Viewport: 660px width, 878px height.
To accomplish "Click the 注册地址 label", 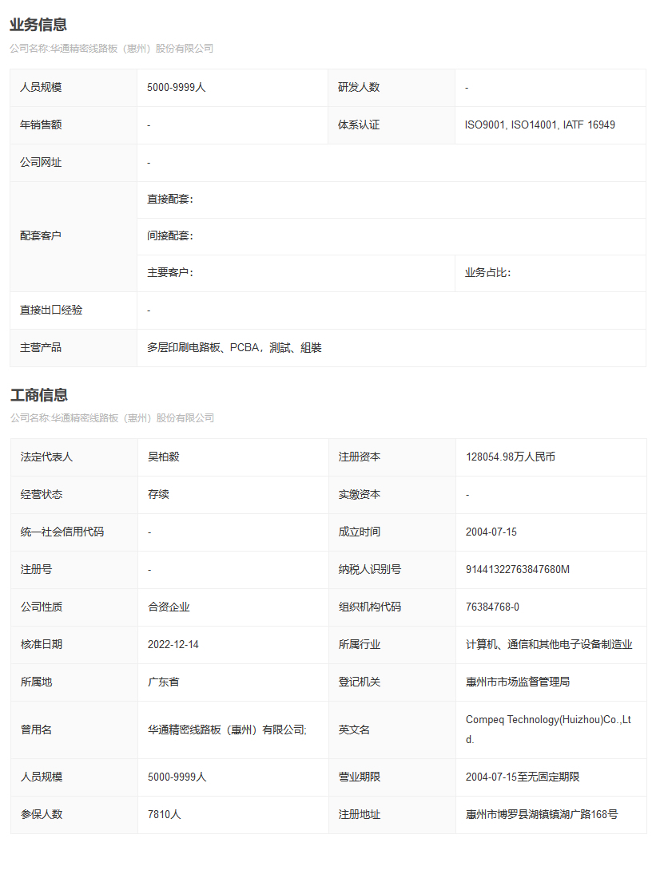I will [x=360, y=815].
